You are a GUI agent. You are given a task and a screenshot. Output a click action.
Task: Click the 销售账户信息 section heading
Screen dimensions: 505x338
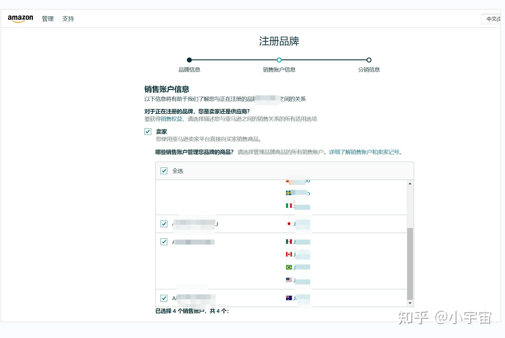tap(167, 89)
